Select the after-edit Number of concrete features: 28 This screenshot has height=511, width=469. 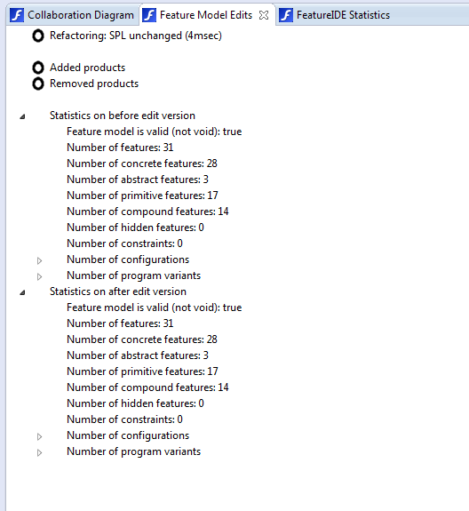142,339
